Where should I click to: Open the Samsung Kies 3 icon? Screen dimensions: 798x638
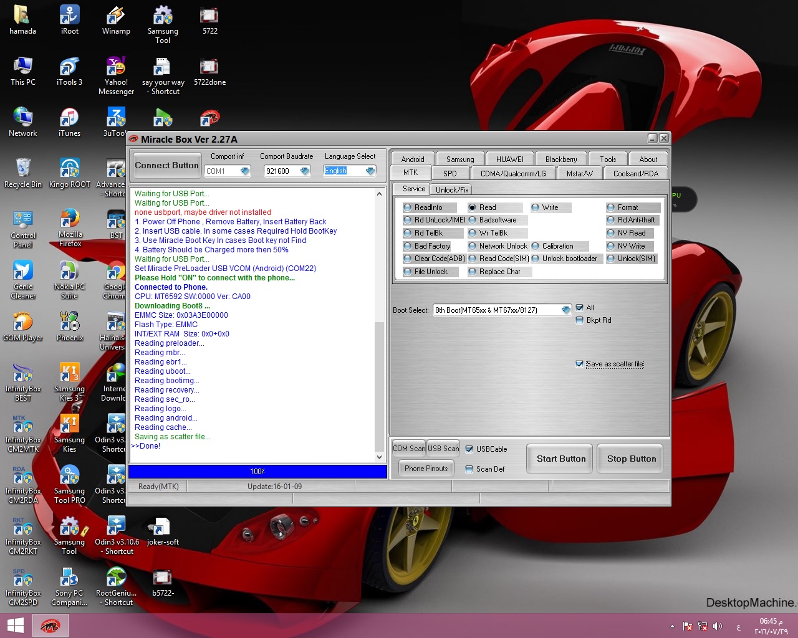click(x=69, y=382)
